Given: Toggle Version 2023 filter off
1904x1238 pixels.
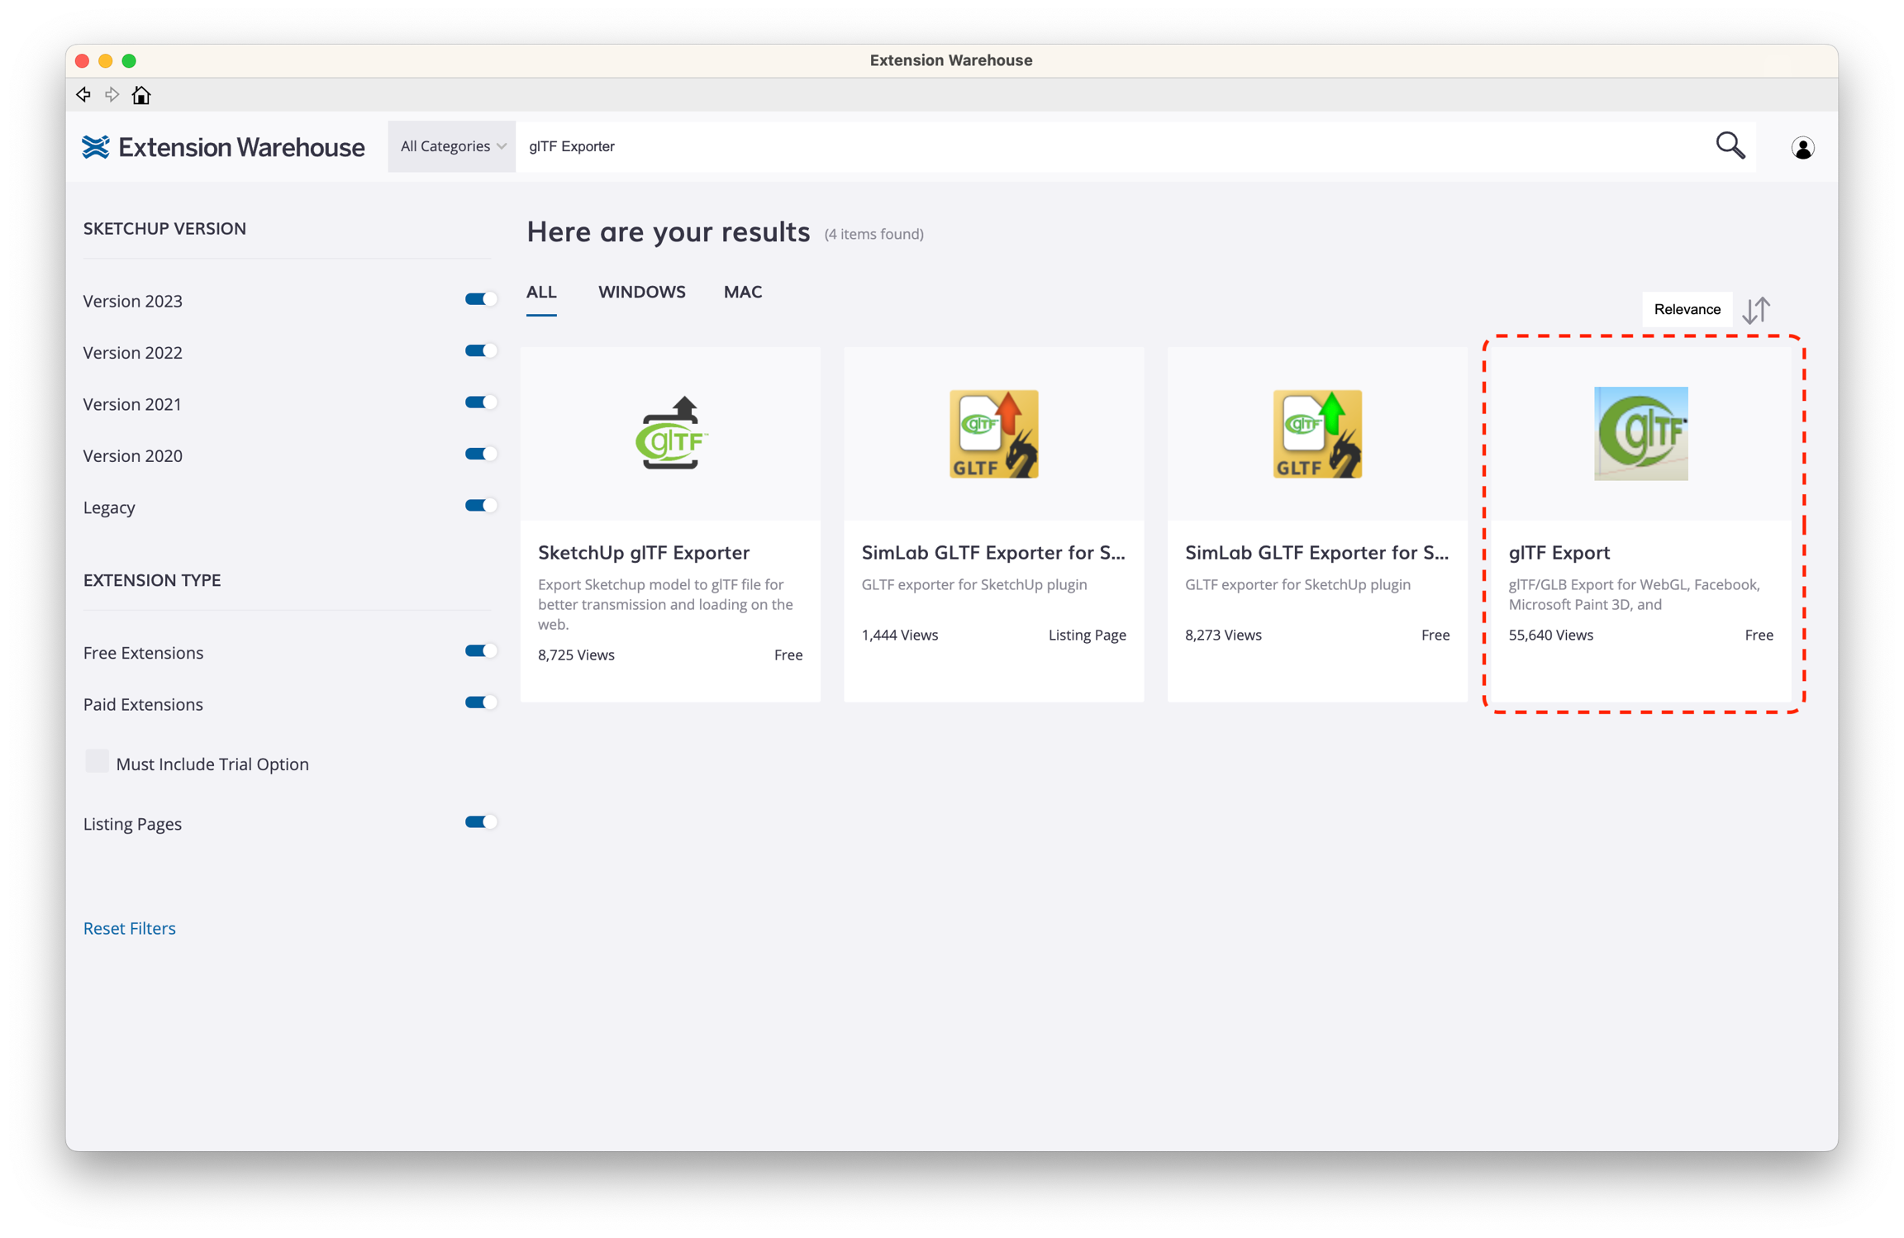Looking at the screenshot, I should click(x=480, y=299).
